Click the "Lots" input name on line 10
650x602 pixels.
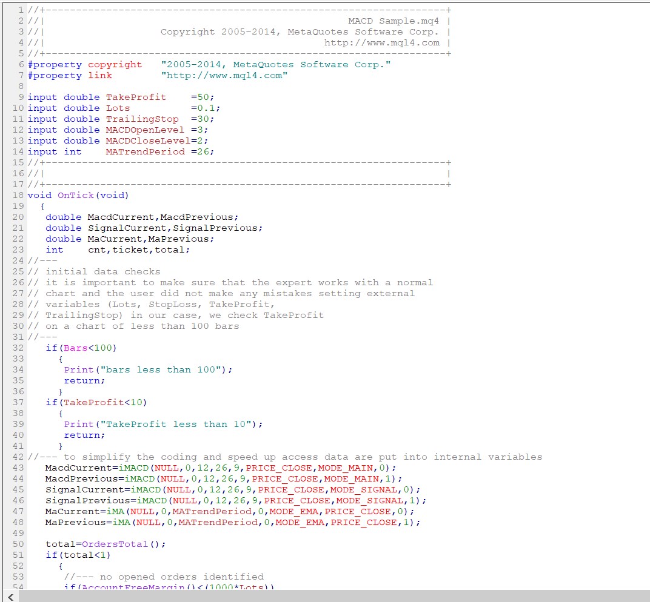click(118, 108)
